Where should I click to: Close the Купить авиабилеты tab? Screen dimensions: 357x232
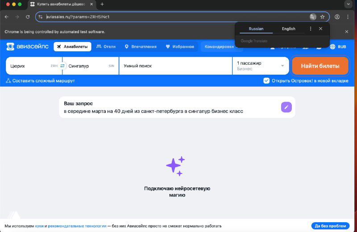click(91, 4)
